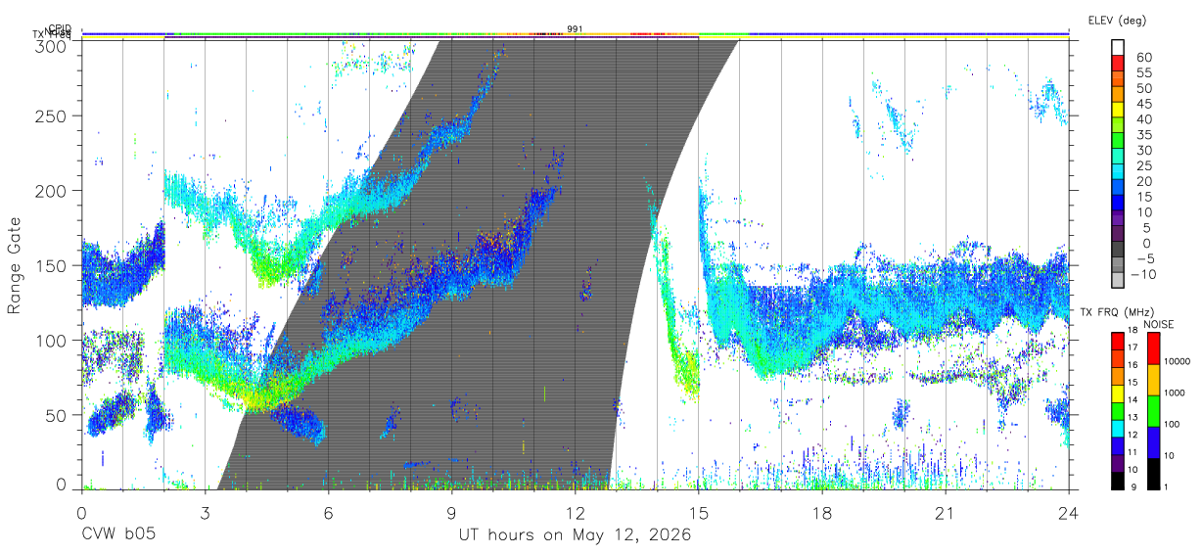Click the 200 range gate tick label
This screenshot has width=1202, height=555.
pyautogui.click(x=53, y=191)
